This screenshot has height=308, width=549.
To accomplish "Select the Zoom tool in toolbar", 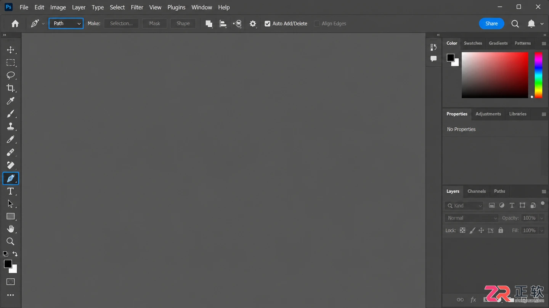I will [11, 241].
